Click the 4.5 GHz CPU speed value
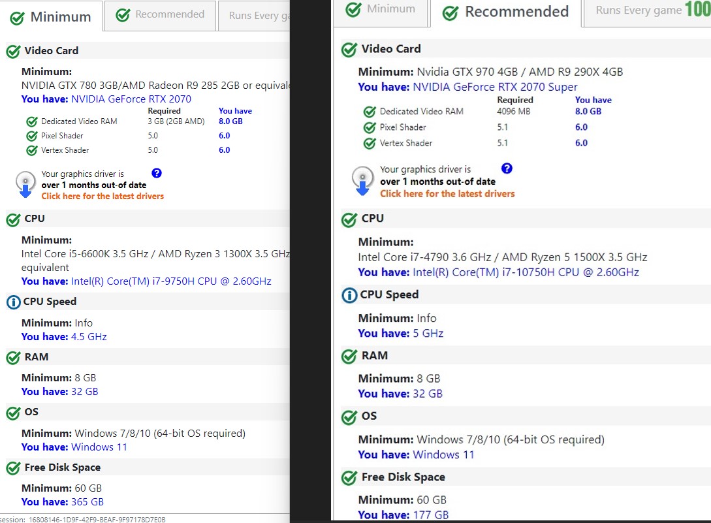This screenshot has width=711, height=523. point(89,336)
